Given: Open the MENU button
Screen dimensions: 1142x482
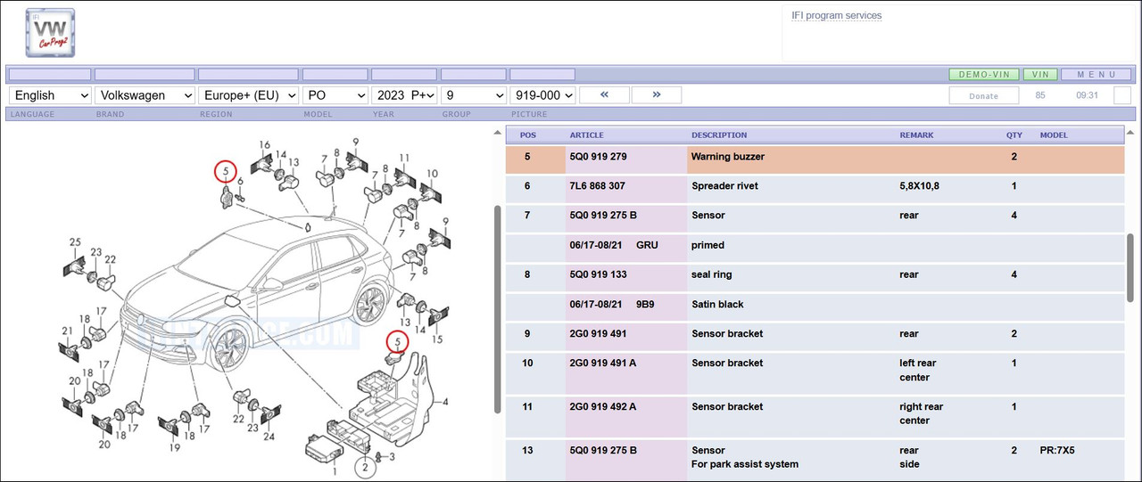Looking at the screenshot, I should pyautogui.click(x=1096, y=75).
